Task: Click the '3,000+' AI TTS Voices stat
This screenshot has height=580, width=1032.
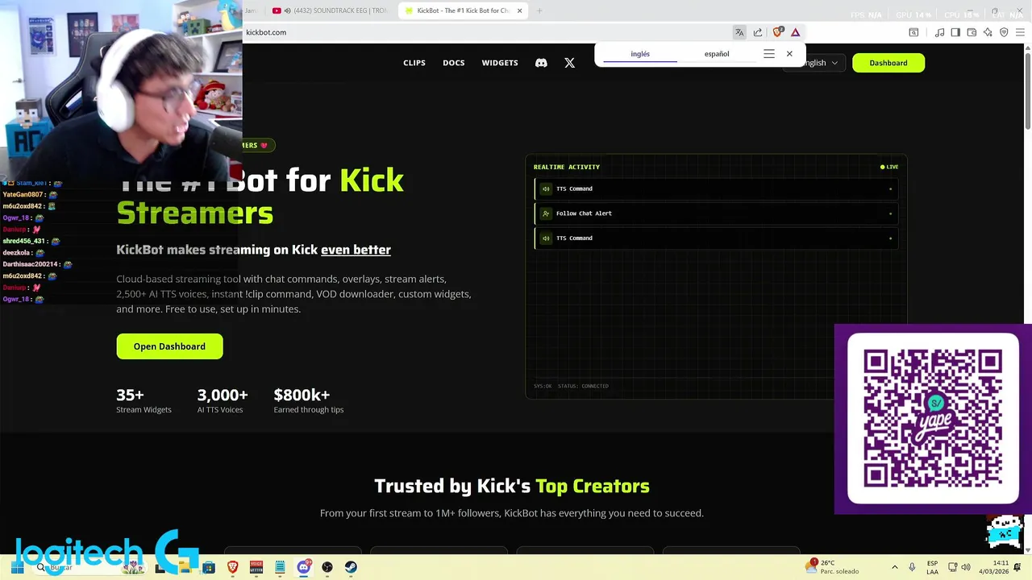Action: coord(223,400)
